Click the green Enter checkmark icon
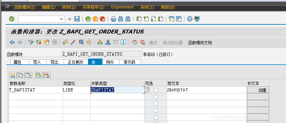The width and height of the screenshot is (286, 123). (12, 19)
